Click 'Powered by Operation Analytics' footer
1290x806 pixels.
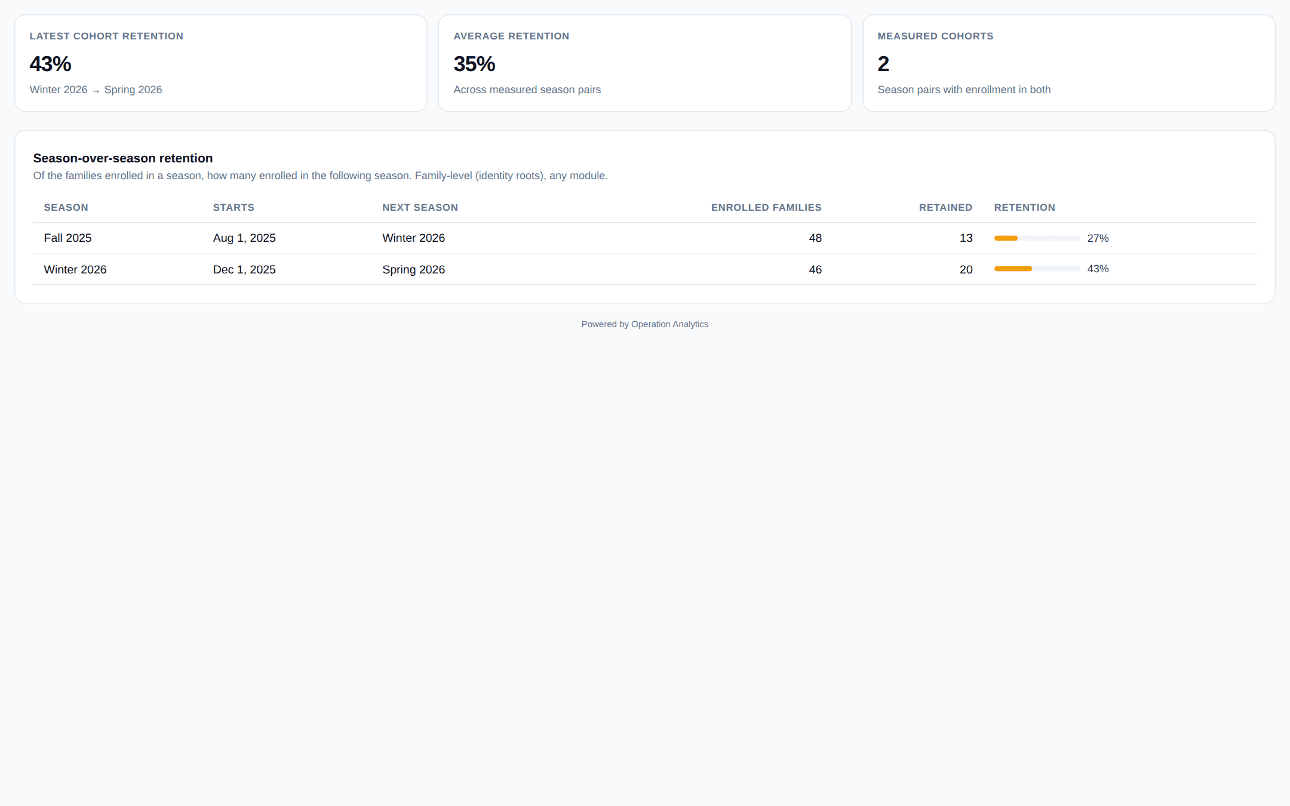click(645, 324)
